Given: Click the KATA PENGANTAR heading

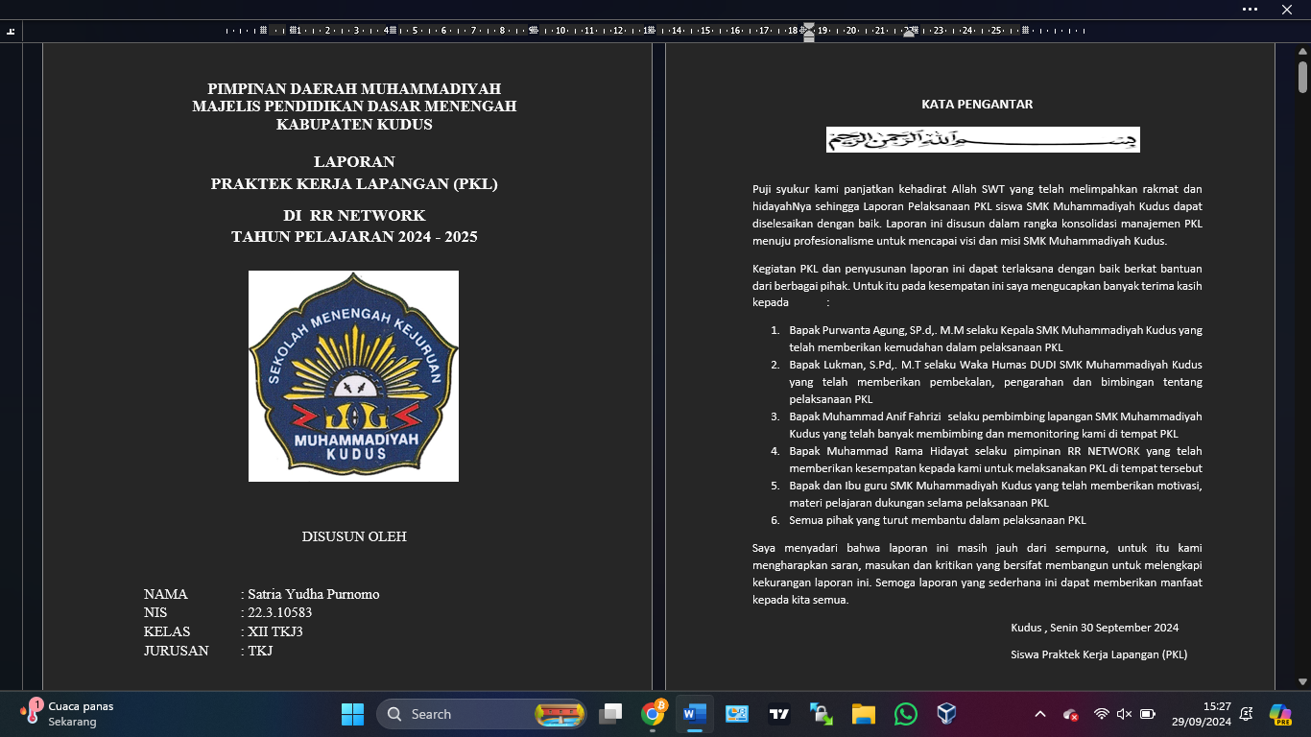Looking at the screenshot, I should point(977,105).
